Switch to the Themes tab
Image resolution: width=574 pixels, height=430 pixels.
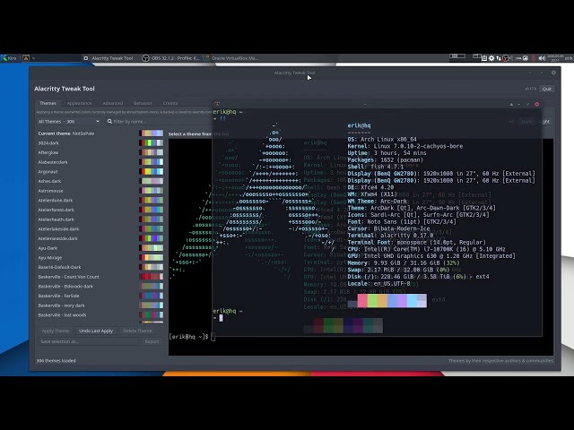point(48,103)
